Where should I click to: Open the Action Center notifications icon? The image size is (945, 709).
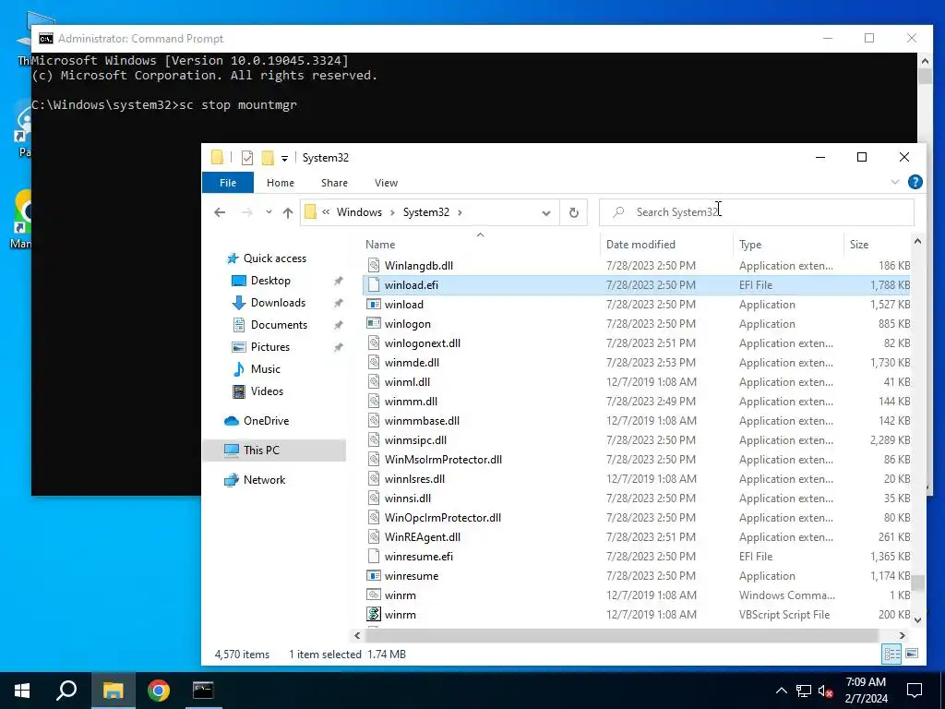pyautogui.click(x=915, y=691)
